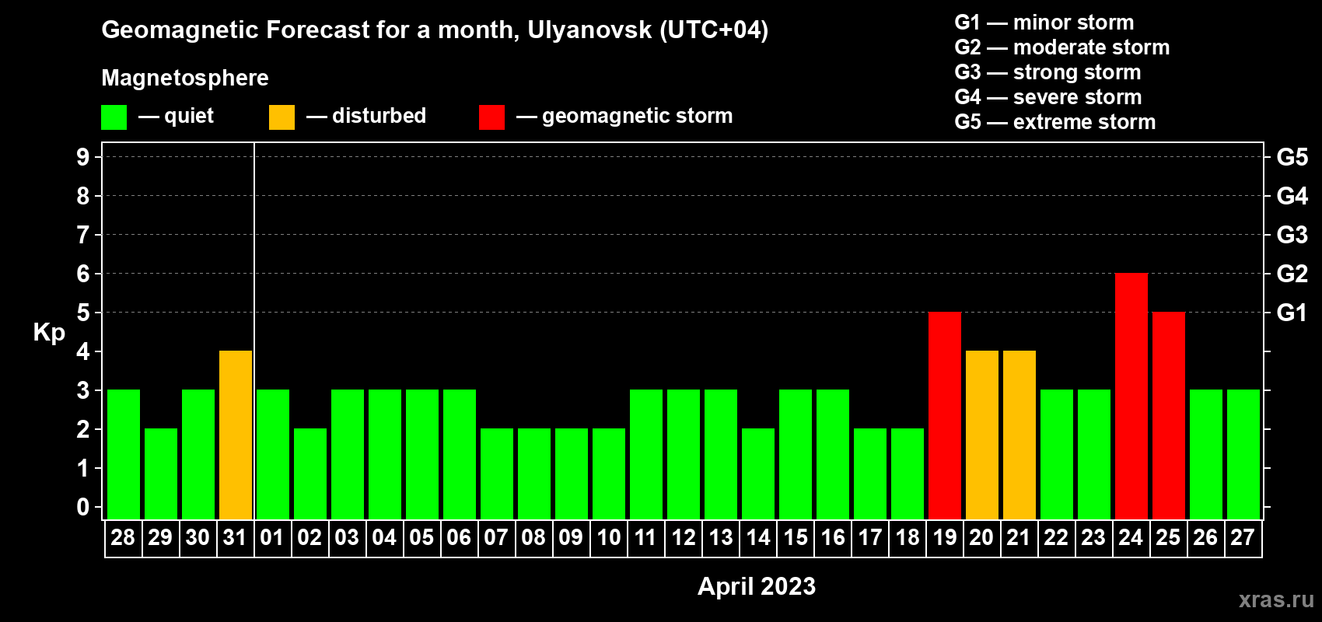Image resolution: width=1322 pixels, height=622 pixels.
Task: Select the green bar for day 28
Action: (124, 454)
